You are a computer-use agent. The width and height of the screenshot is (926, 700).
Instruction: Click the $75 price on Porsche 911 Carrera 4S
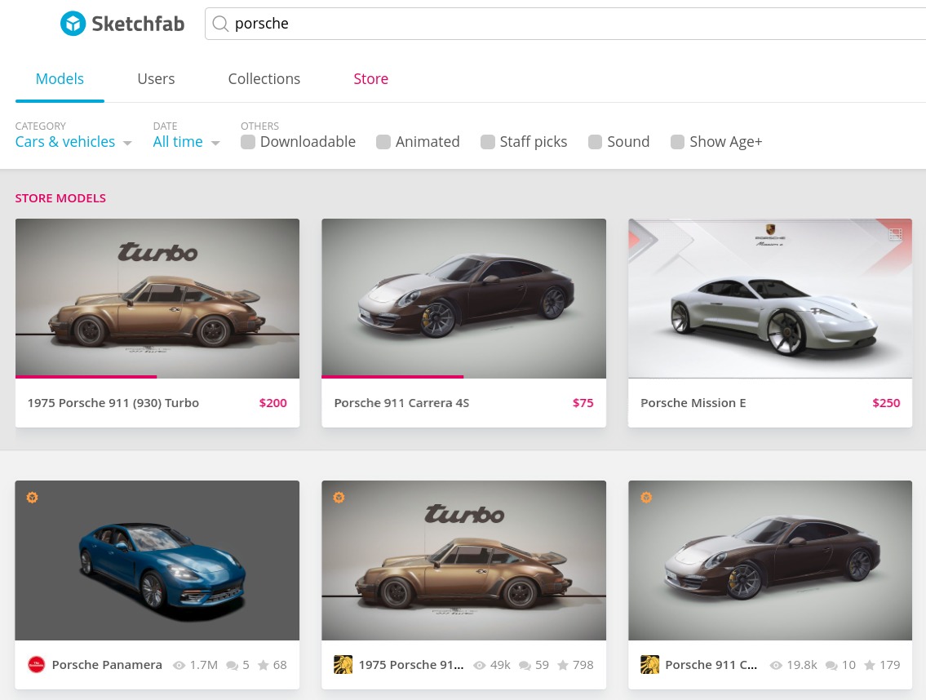583,403
